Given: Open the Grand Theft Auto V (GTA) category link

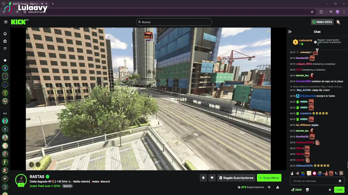Looking at the screenshot, I should [45, 186].
